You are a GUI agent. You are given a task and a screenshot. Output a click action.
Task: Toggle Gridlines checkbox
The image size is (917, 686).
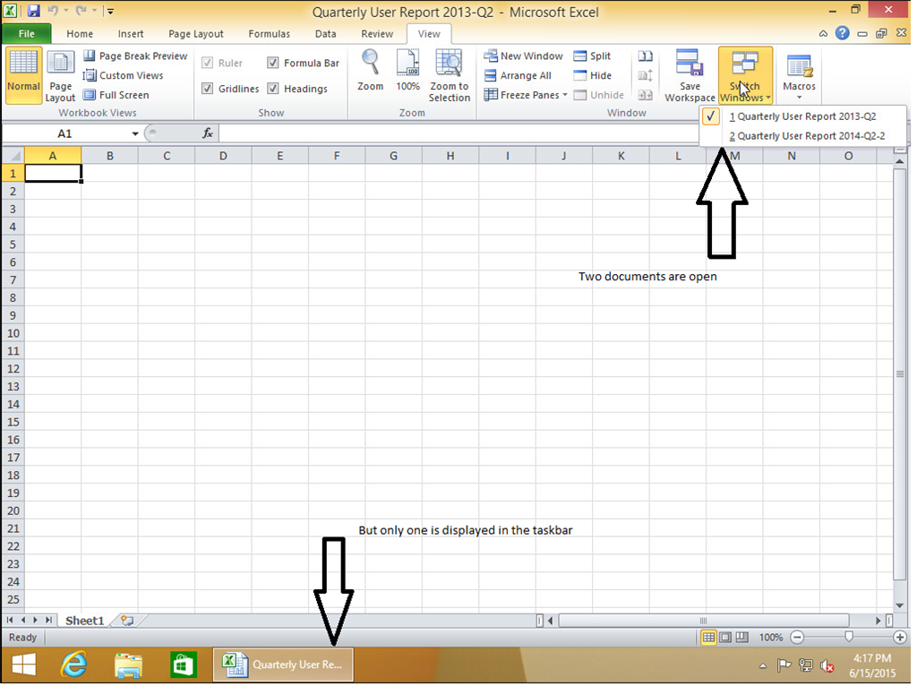(x=207, y=89)
